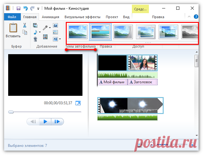The width and height of the screenshot is (203, 155).
Task: Record narration with the microphone icon
Action: tap(45, 28)
